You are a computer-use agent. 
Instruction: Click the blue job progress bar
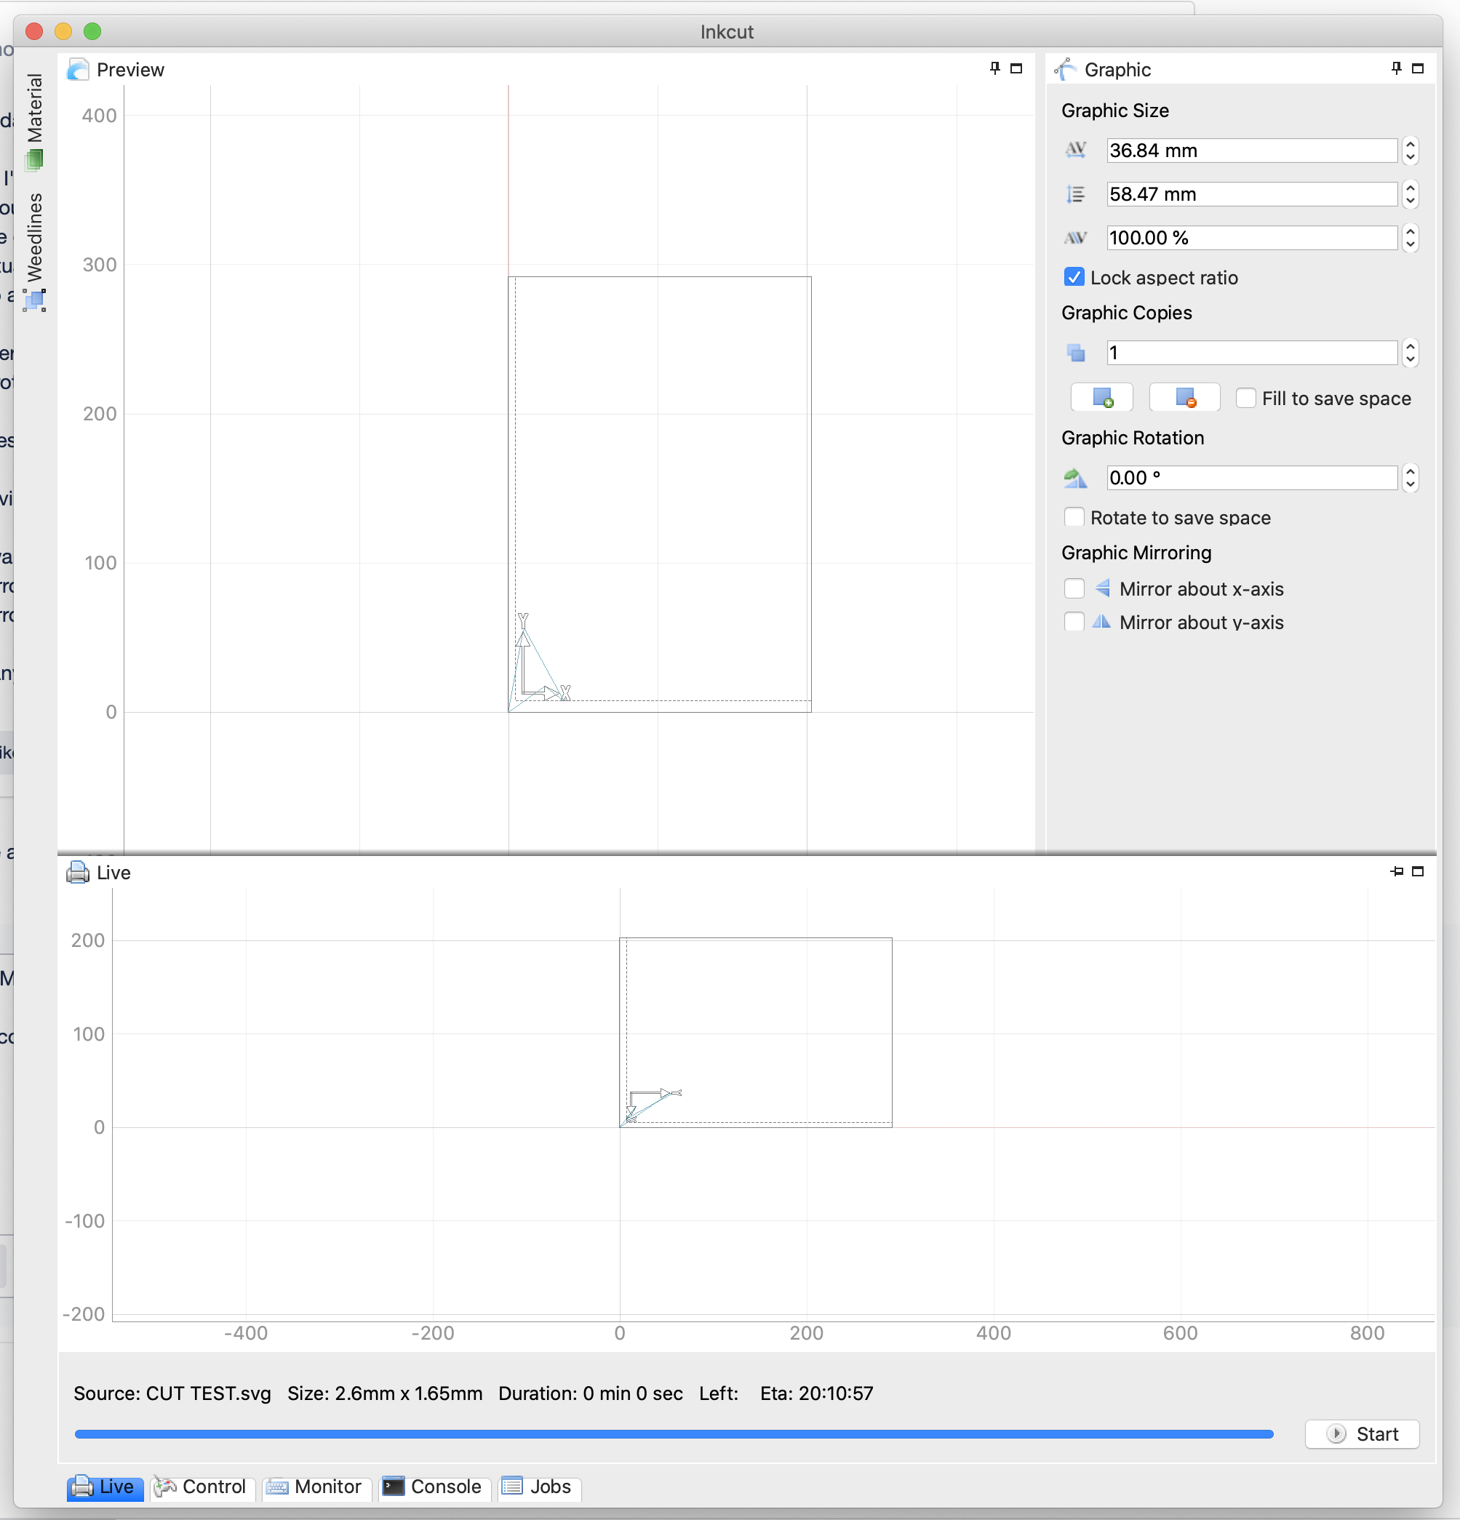(674, 1434)
